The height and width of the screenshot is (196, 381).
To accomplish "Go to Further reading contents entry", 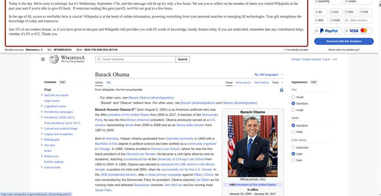I will pyautogui.click(x=53, y=162).
